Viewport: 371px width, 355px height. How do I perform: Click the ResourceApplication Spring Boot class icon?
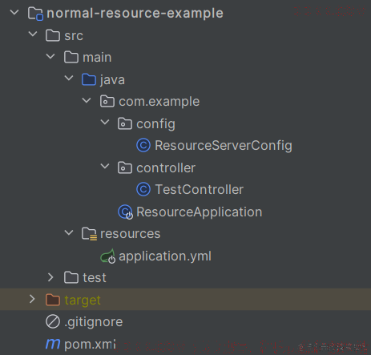125,212
